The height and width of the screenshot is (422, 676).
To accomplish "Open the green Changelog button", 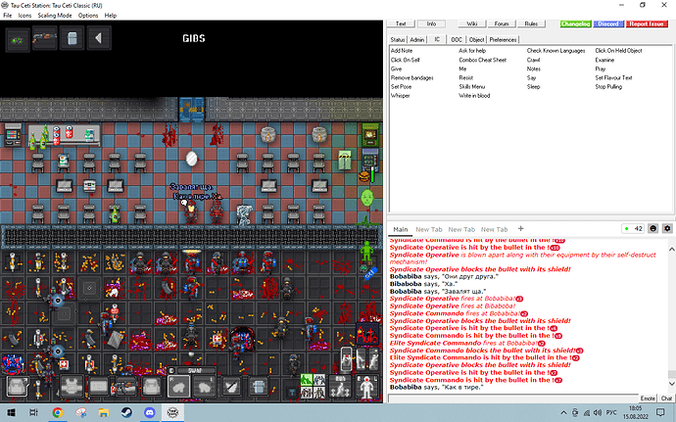I will click(575, 23).
